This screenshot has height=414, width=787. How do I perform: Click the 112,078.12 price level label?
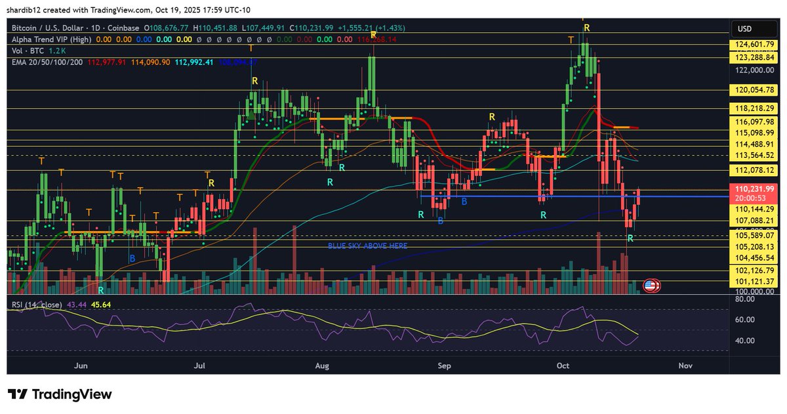click(x=755, y=170)
